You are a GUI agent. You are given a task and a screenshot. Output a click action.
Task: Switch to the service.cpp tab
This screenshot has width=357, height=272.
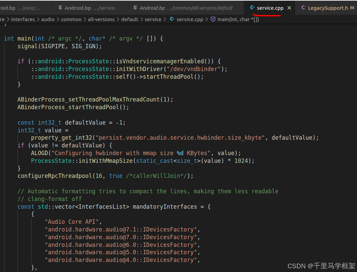(270, 8)
